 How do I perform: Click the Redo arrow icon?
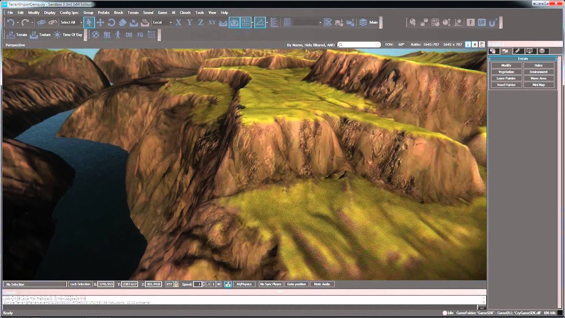[25, 22]
